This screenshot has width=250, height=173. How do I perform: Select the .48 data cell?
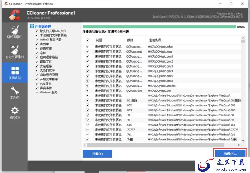click(x=128, y=115)
